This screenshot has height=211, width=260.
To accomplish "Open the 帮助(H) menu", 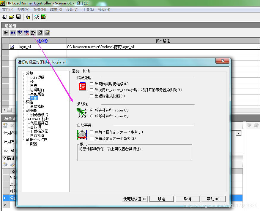I will pyautogui.click(x=104, y=9).
